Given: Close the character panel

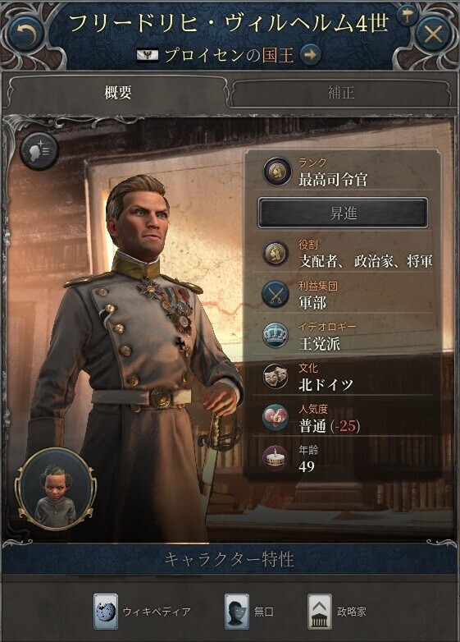Looking at the screenshot, I should pos(434,34).
